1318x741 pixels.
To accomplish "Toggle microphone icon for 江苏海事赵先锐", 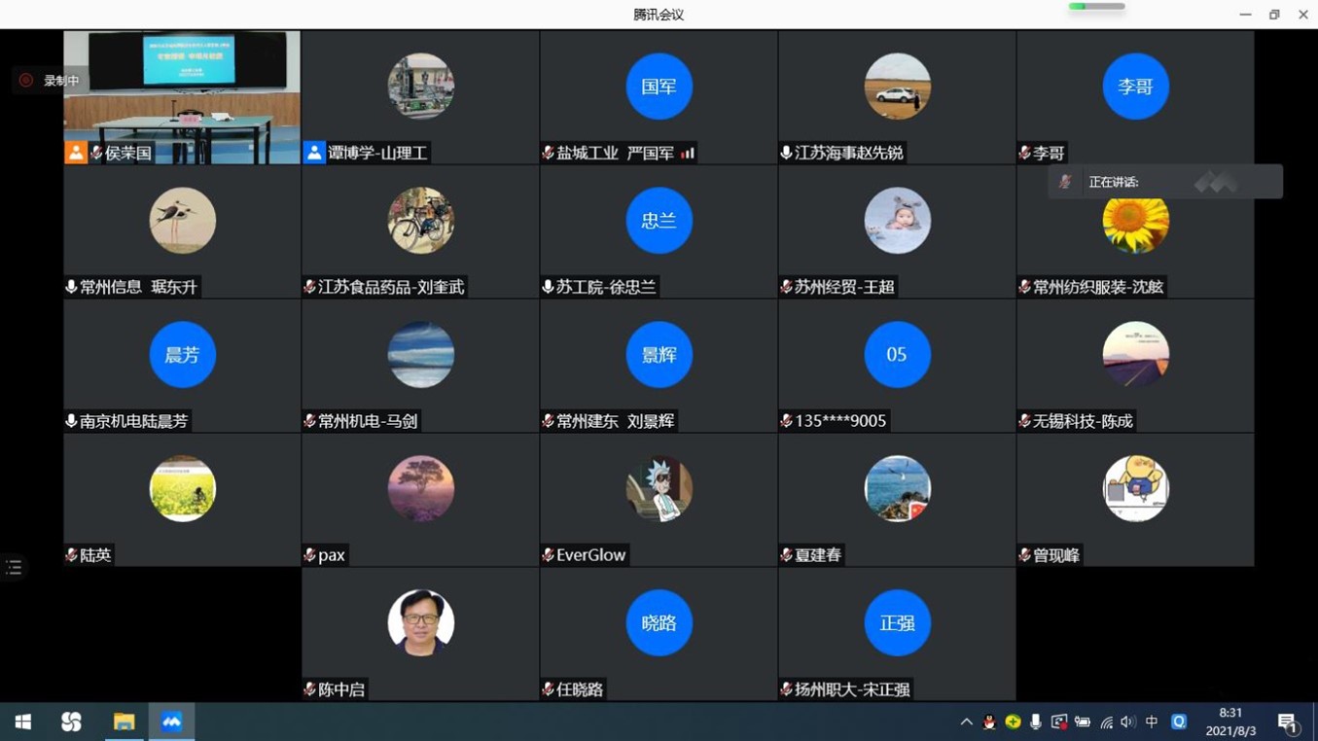I will 786,153.
